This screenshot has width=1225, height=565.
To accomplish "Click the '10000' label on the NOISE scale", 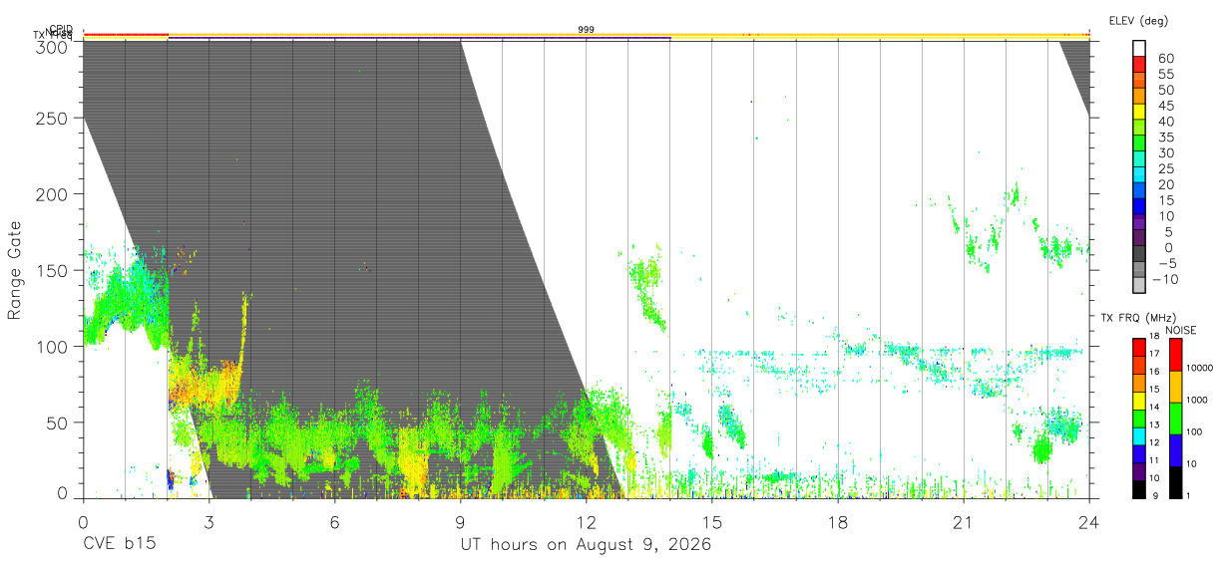I will (x=1199, y=368).
